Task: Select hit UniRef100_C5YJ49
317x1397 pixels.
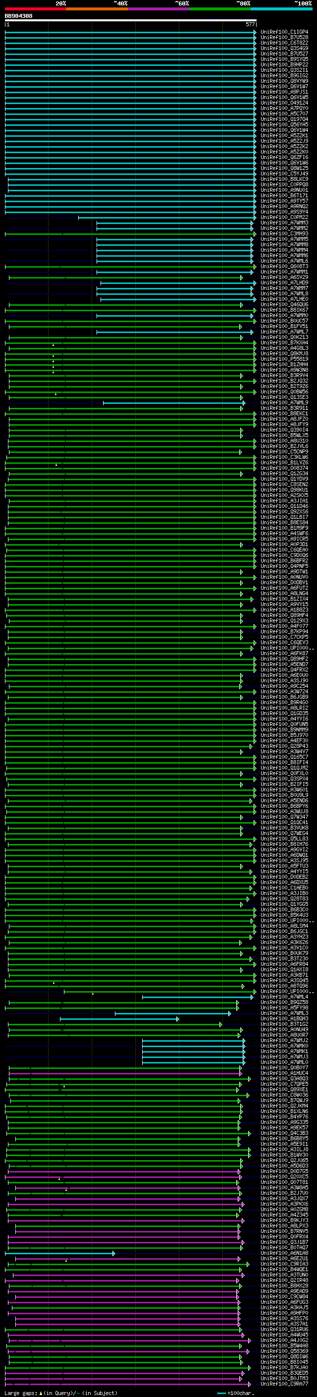Action: tap(284, 173)
